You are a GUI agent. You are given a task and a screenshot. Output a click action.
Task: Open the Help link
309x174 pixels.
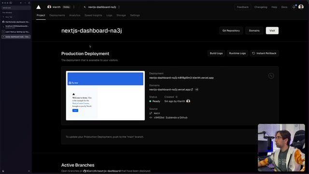point(274,7)
